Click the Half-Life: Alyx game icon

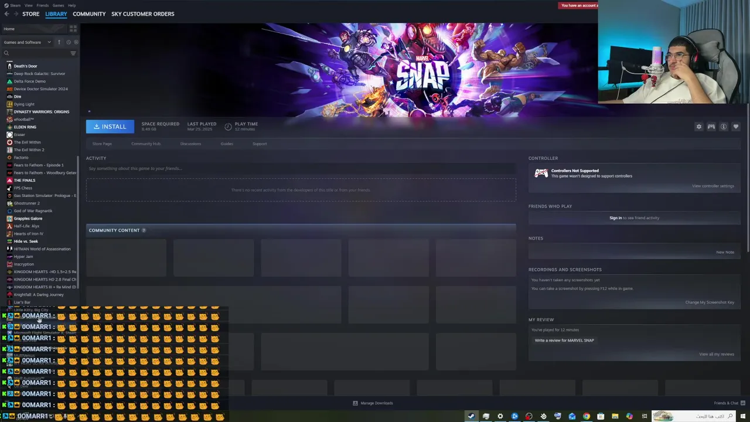coord(9,226)
